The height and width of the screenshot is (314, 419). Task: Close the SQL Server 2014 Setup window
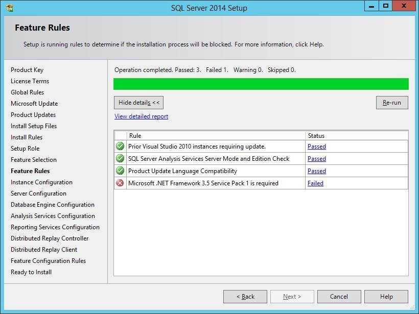point(404,6)
